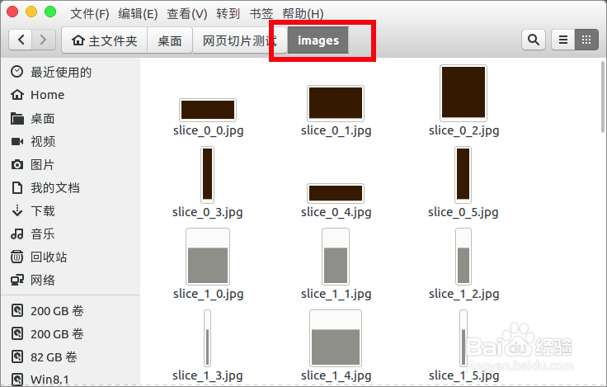The image size is (607, 387).
Task: Select slice_1_1.jpg thumbnail
Action: 336,257
